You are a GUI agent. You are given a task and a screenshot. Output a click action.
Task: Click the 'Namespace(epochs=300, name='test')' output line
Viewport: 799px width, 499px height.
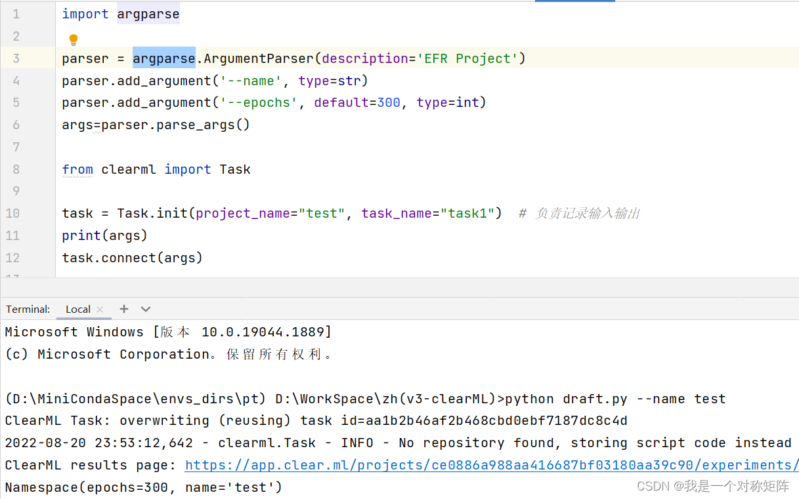click(144, 487)
